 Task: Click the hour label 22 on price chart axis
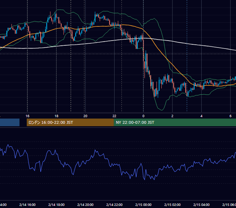115,116
